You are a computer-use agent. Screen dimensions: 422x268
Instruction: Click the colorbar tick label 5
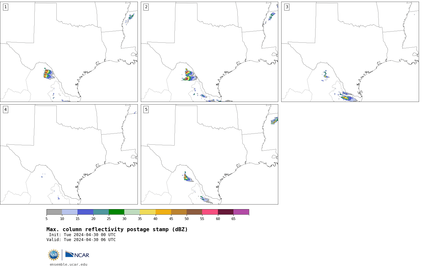pos(46,219)
